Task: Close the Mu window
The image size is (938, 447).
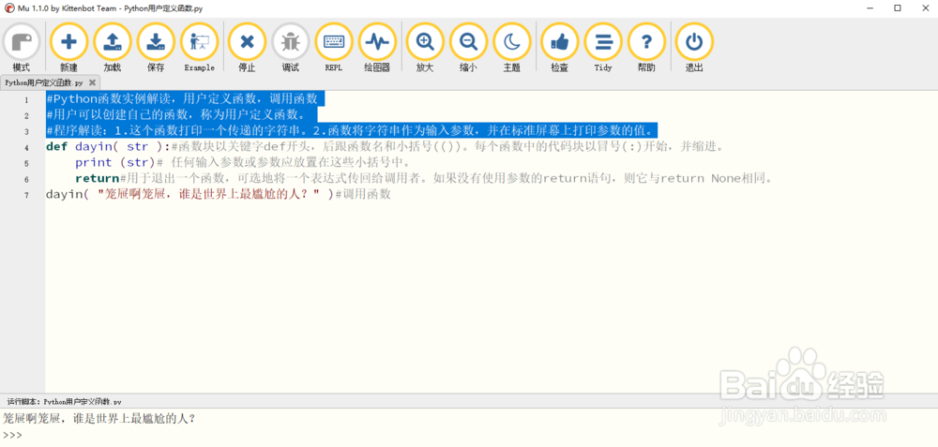Action: click(x=924, y=7)
